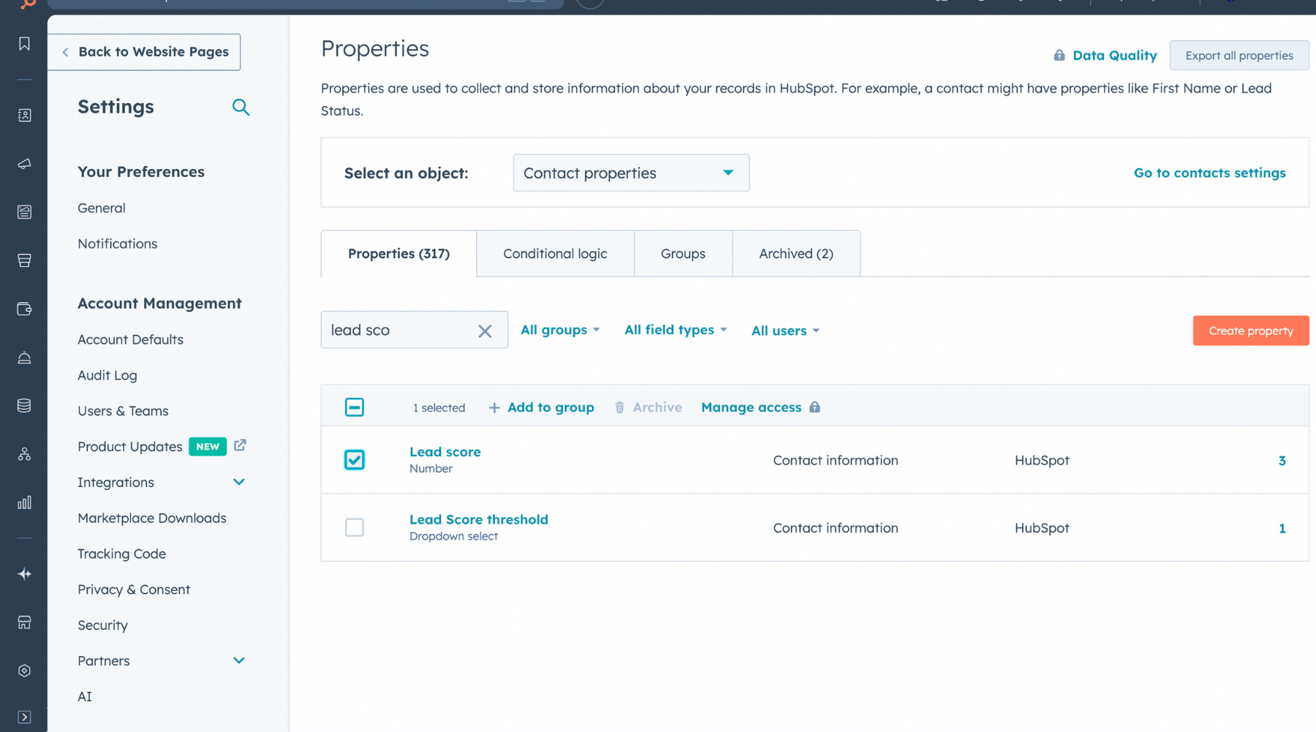
Task: Click the select-all checkbox above the property list
Action: (354, 407)
